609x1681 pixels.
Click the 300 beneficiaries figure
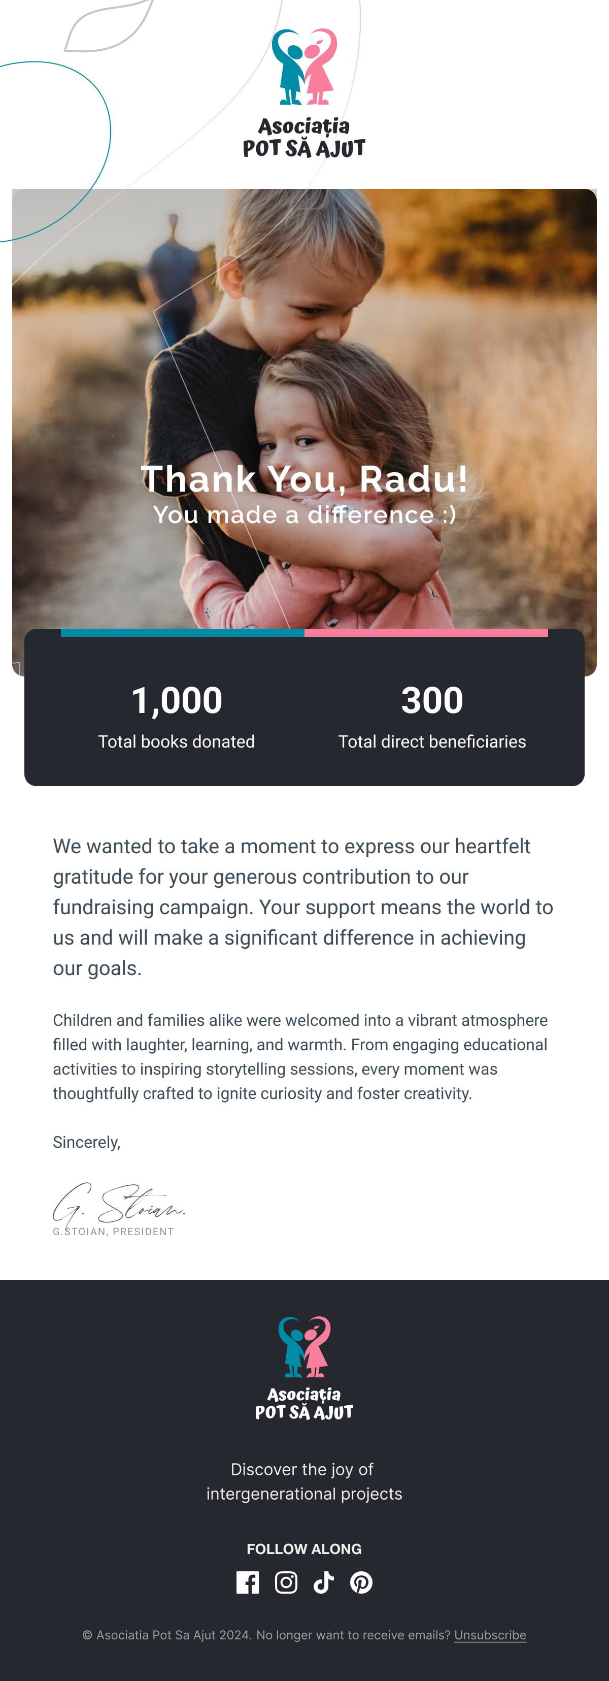[432, 700]
